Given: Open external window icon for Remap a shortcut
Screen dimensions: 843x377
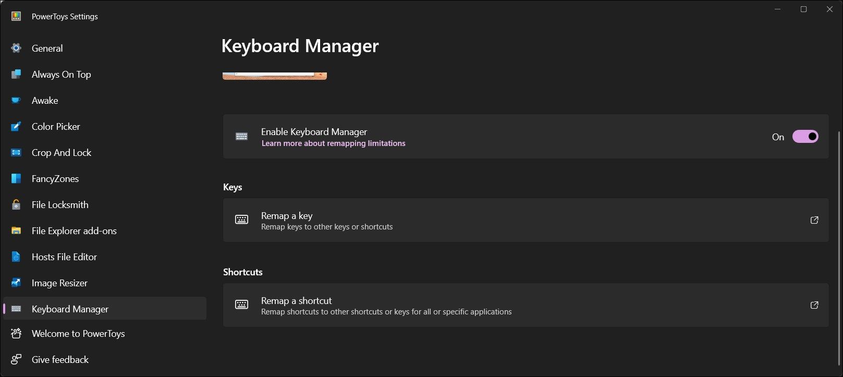Looking at the screenshot, I should click(x=814, y=305).
